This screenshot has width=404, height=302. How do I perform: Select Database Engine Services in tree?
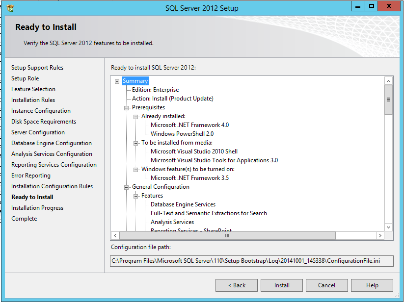coord(183,205)
